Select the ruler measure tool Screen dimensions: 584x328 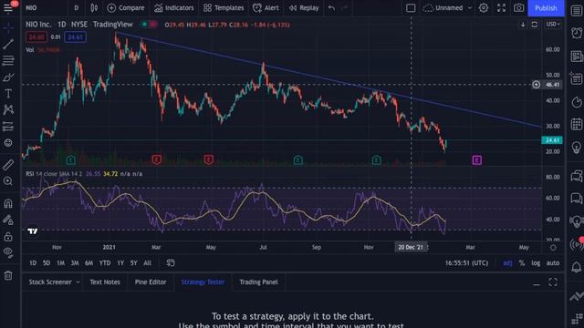[8, 165]
